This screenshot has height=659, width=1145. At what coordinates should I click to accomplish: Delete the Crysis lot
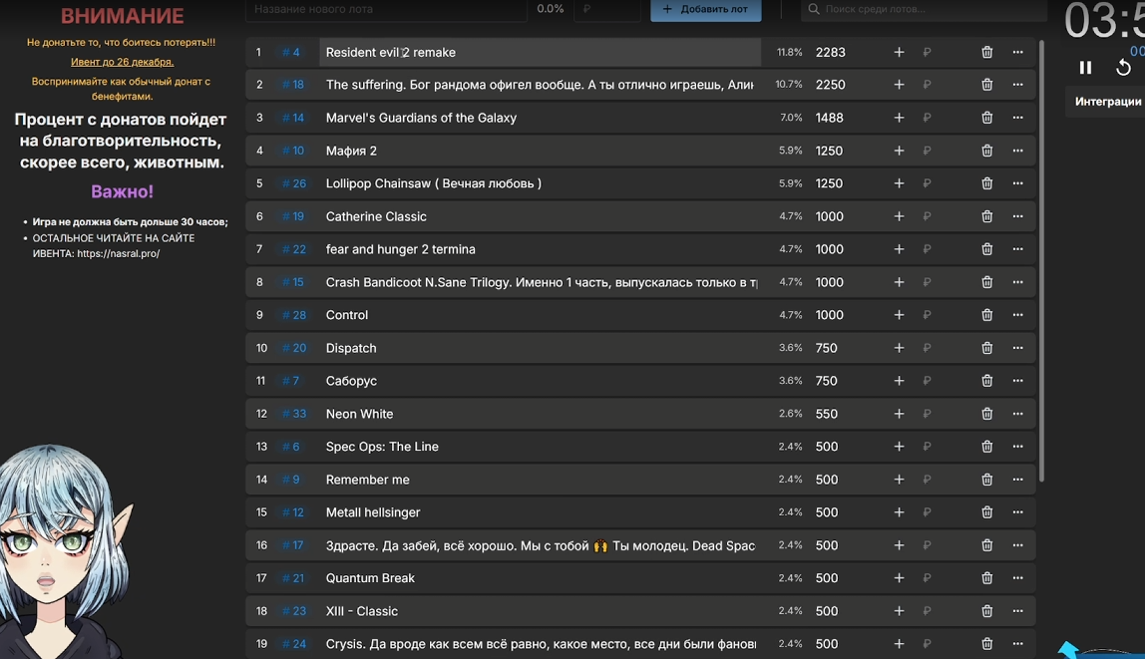[986, 644]
